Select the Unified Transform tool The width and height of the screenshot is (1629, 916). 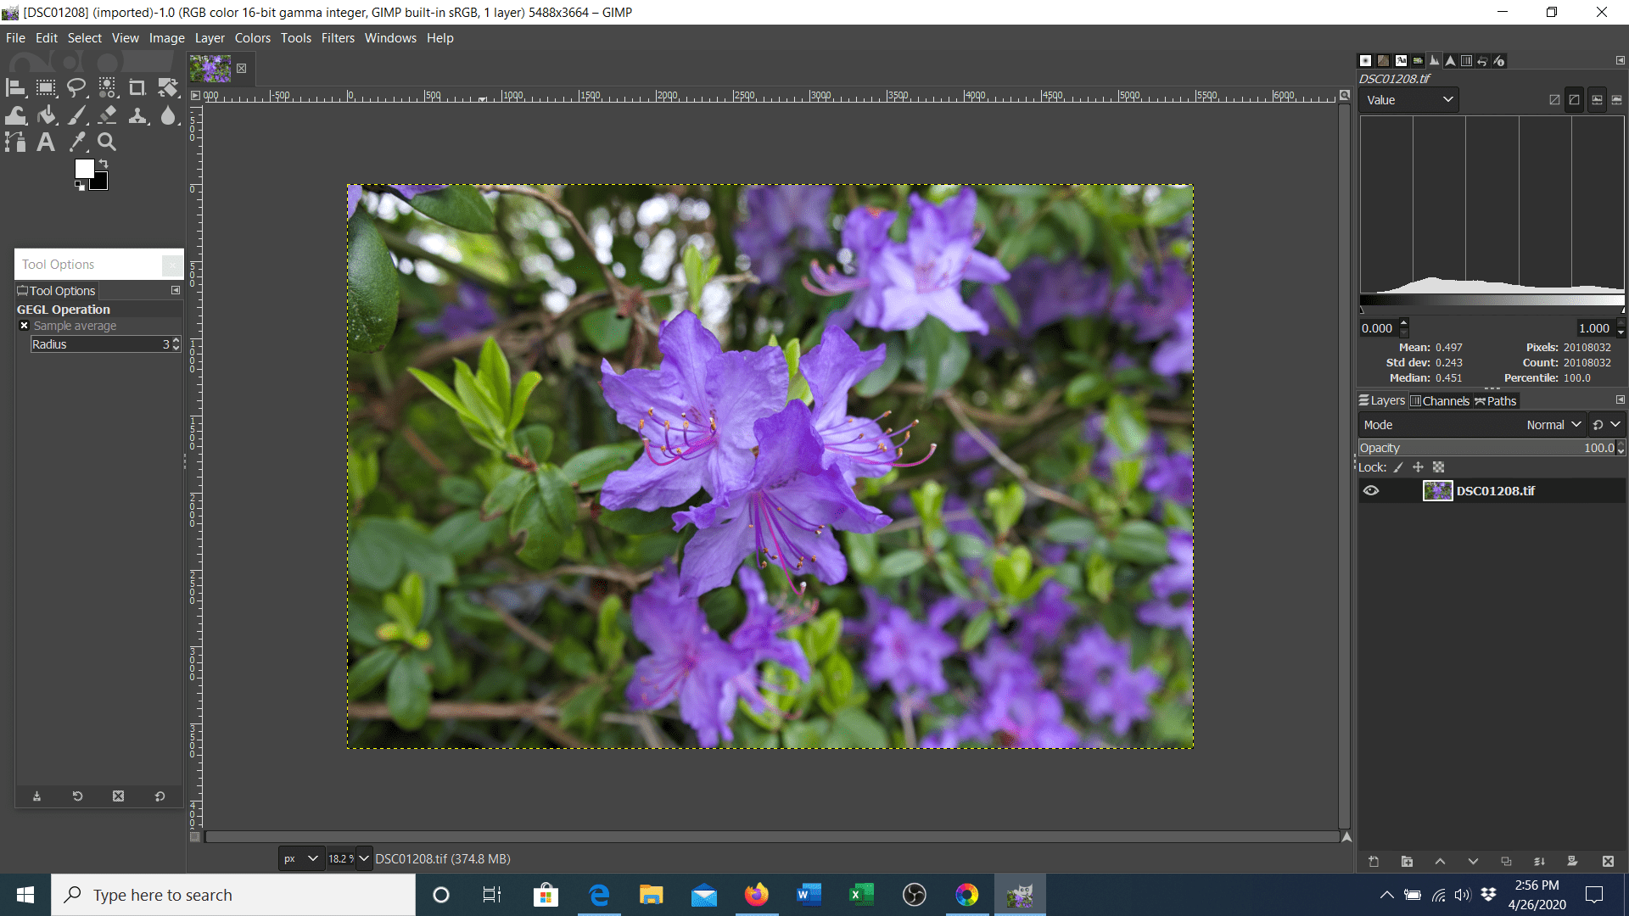[x=168, y=87]
